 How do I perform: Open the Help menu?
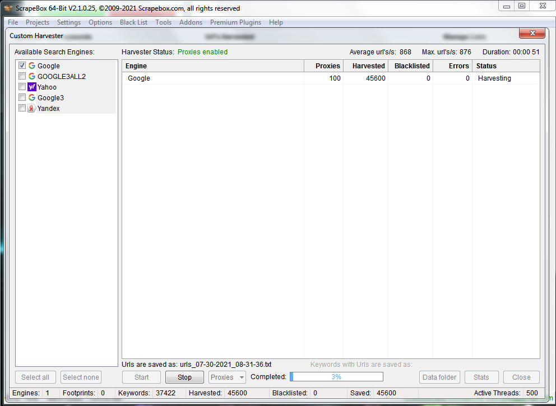(276, 22)
